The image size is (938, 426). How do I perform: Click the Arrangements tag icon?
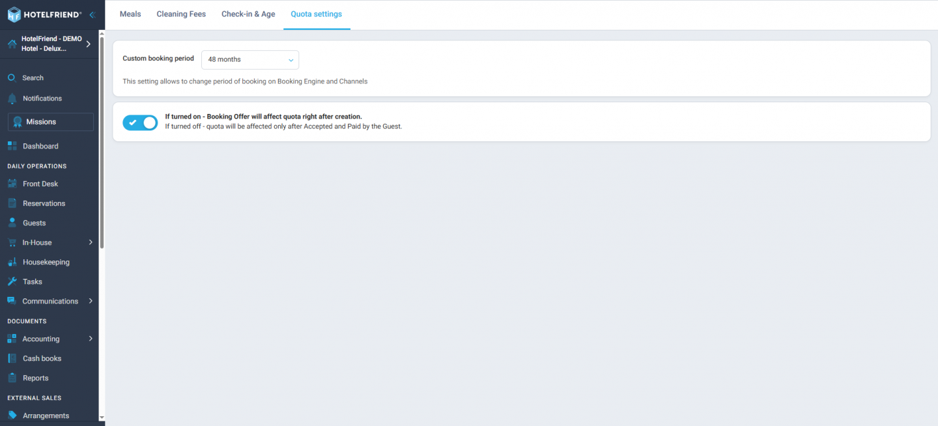click(12, 416)
